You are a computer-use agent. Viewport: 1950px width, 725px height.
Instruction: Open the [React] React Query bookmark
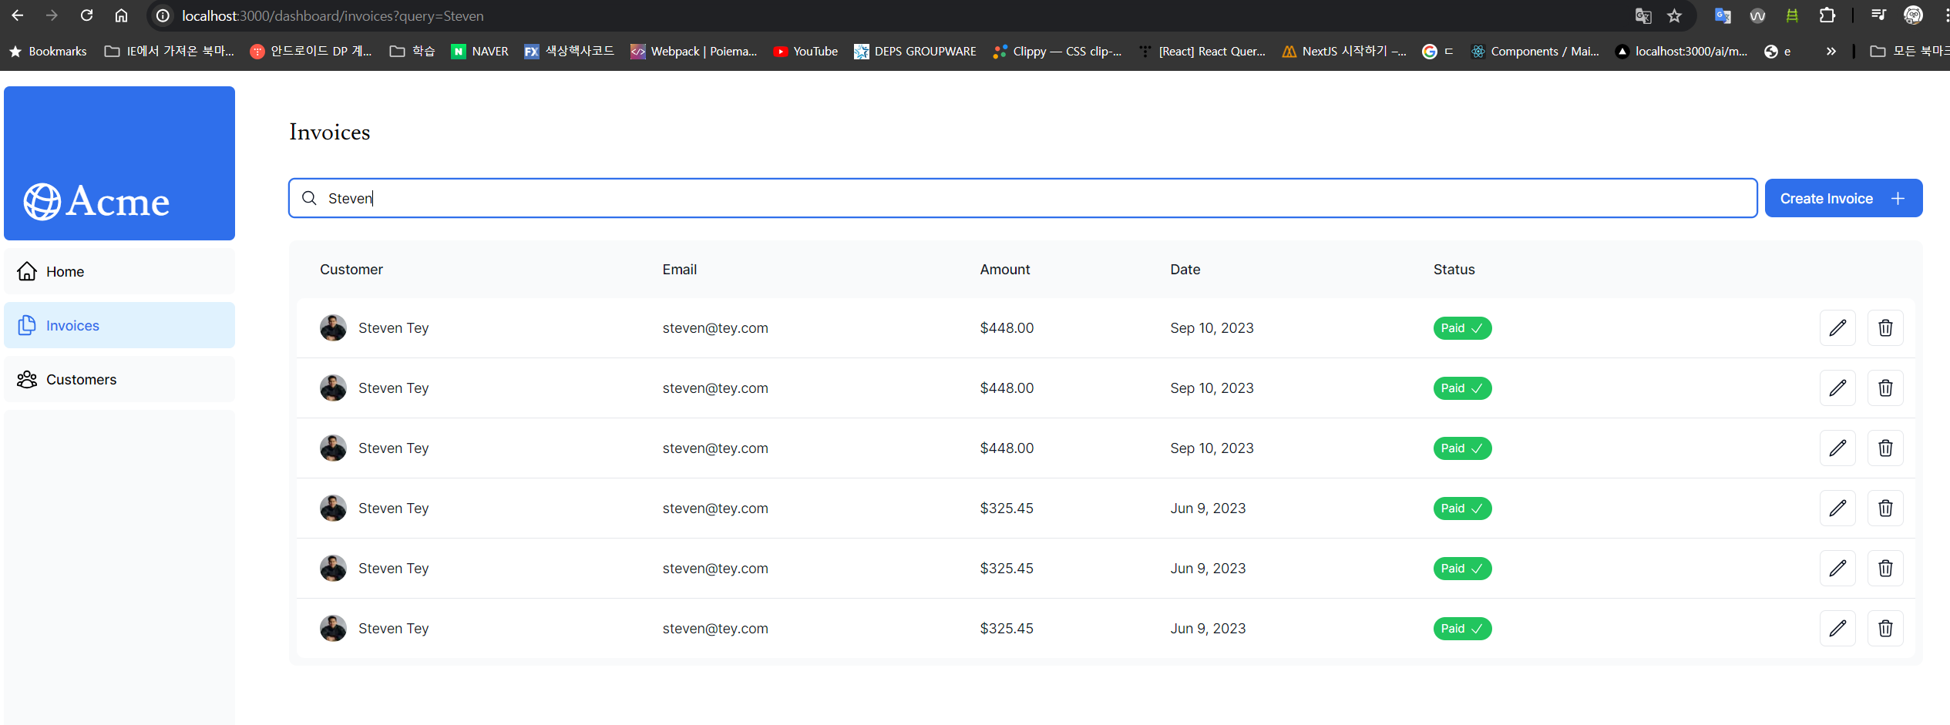click(x=1202, y=51)
